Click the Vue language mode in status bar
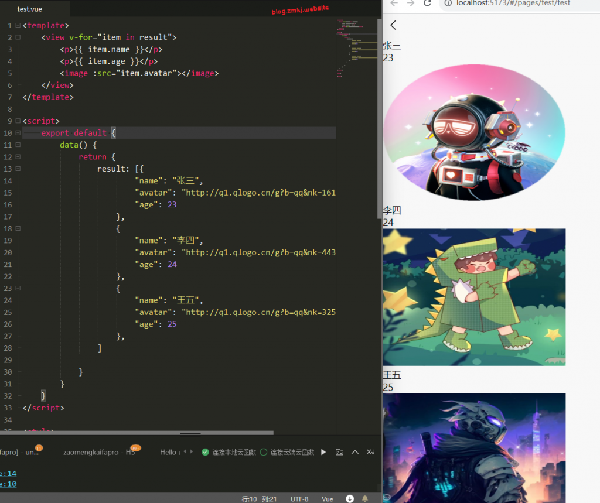The height and width of the screenshot is (503, 600). click(x=328, y=499)
